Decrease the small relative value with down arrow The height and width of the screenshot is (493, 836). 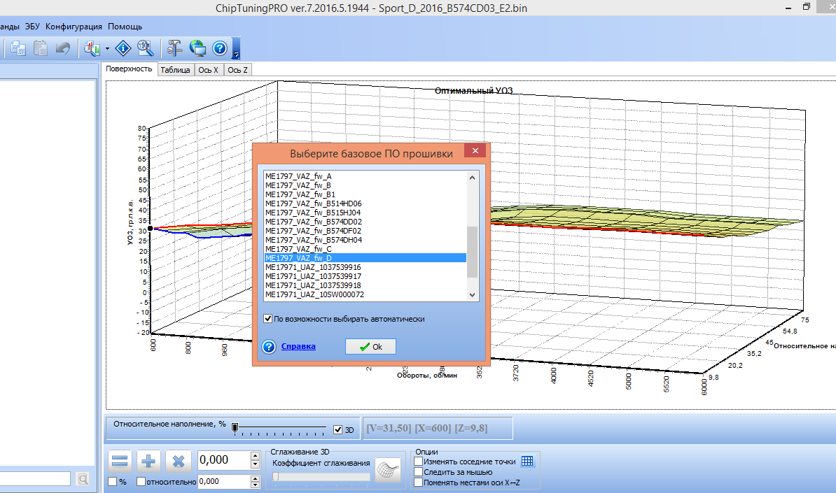255,485
